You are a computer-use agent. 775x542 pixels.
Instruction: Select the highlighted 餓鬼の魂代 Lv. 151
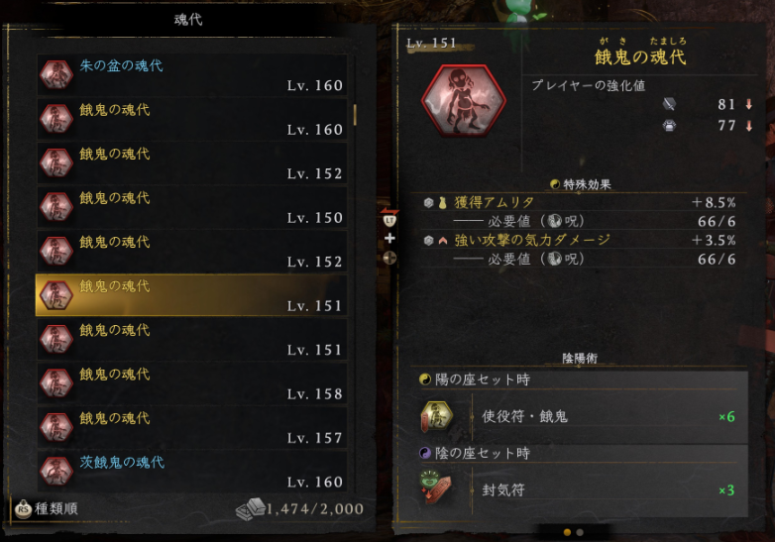(x=191, y=295)
